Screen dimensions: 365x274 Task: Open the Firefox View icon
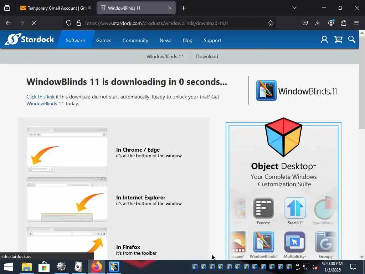point(7,8)
